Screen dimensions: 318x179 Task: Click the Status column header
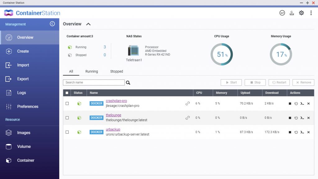(x=78, y=93)
